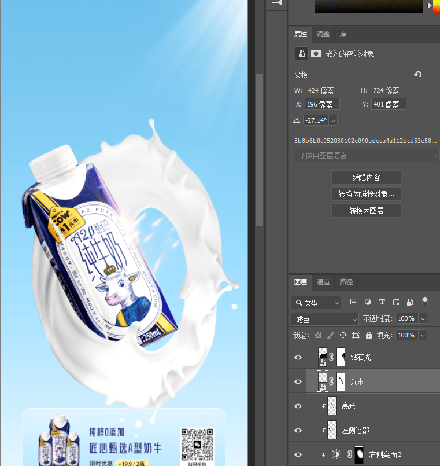Hide the 高光 layer

click(x=298, y=406)
